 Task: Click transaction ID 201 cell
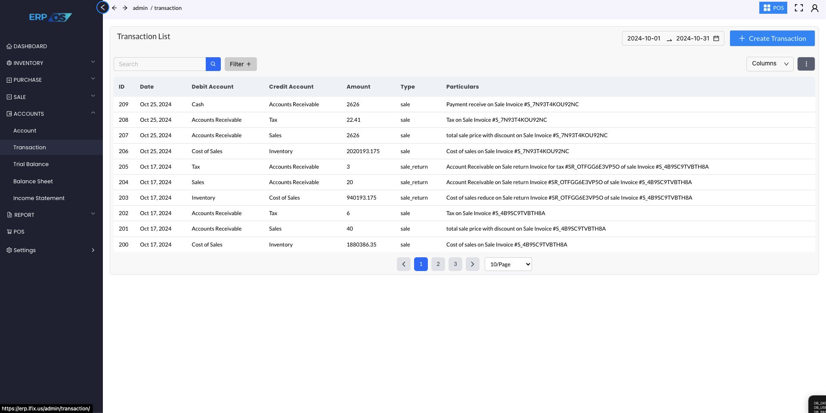(x=124, y=228)
